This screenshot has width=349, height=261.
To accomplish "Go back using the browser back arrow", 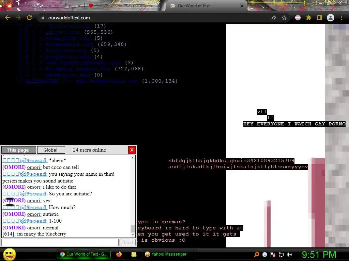I will tap(7, 18).
